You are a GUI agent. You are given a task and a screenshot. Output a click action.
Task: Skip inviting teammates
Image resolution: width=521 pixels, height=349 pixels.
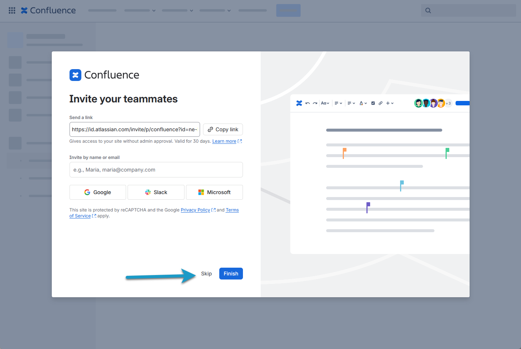click(206, 274)
